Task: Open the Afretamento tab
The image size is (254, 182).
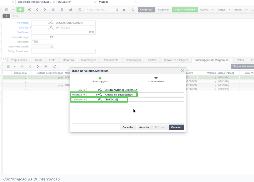Action: pos(111,60)
